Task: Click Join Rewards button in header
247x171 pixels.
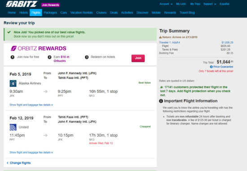Action: (x=50, y=5)
